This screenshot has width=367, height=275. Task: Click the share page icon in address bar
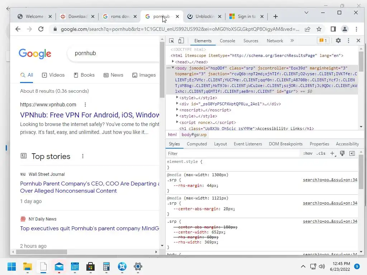(x=307, y=29)
